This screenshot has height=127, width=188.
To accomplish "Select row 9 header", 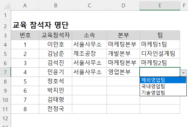I will [5, 91].
